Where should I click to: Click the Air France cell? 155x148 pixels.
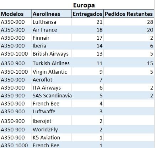coord(52,30)
